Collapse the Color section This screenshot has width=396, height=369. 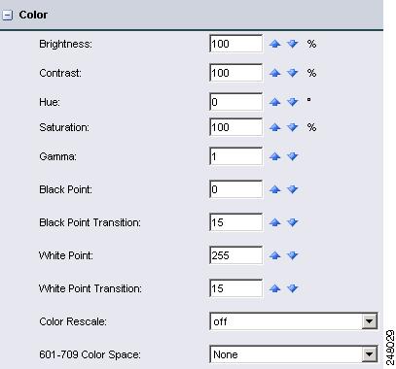[7, 15]
